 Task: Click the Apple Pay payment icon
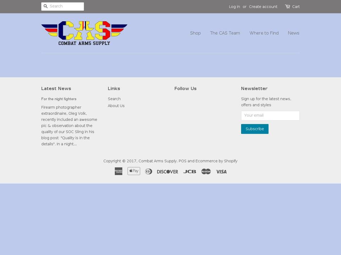(x=134, y=171)
